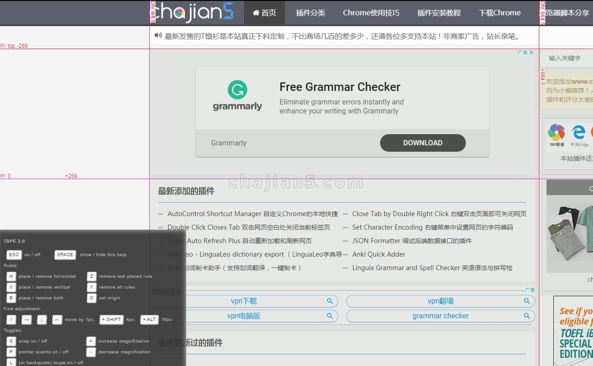Click the vpn翻墙 search suggestion

[x=441, y=301]
